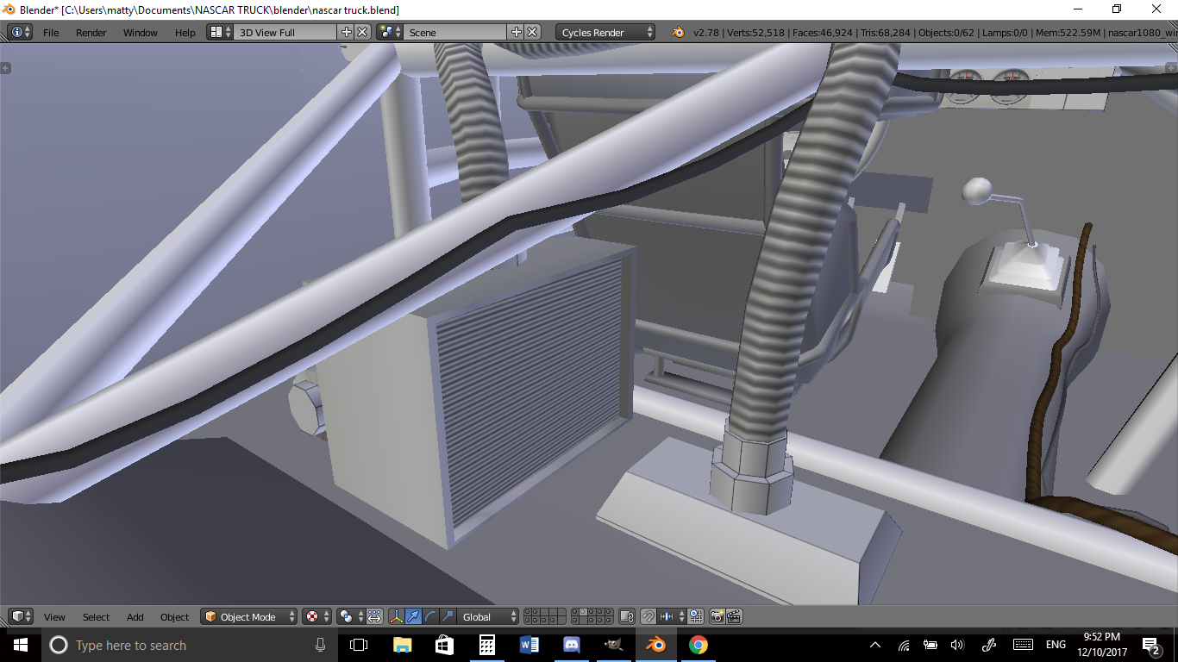Toggle the 3D manipulator axes widget
The width and height of the screenshot is (1178, 662).
pyautogui.click(x=396, y=616)
